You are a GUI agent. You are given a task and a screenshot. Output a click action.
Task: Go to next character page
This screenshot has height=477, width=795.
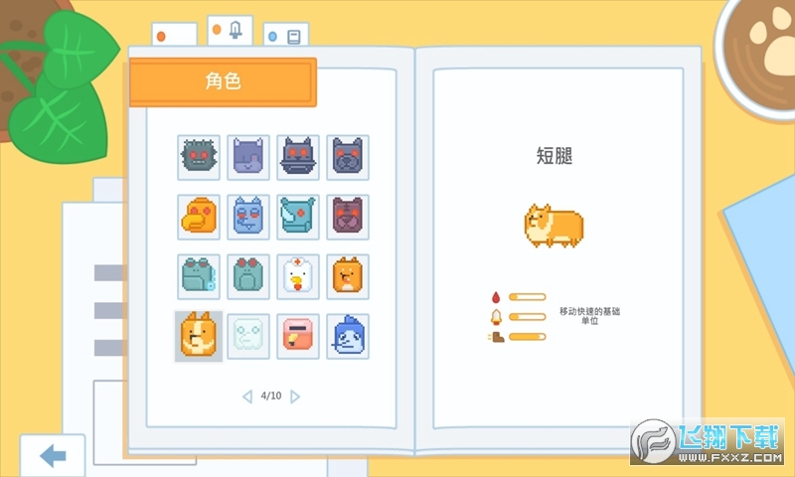click(x=295, y=396)
